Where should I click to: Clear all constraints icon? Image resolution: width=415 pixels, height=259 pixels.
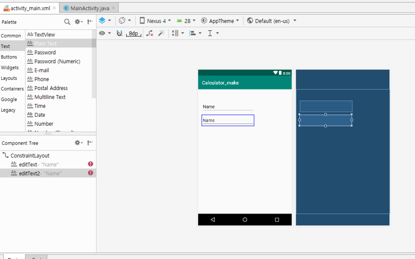click(150, 33)
